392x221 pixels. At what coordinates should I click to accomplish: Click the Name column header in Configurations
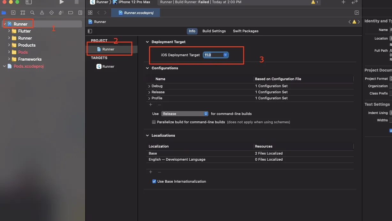(160, 79)
